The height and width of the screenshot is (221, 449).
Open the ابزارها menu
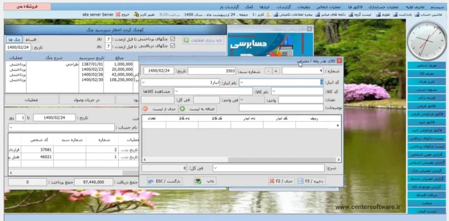pos(264,7)
